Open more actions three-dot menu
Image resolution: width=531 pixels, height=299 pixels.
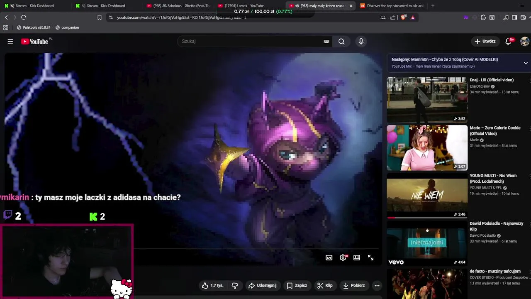coord(377,286)
